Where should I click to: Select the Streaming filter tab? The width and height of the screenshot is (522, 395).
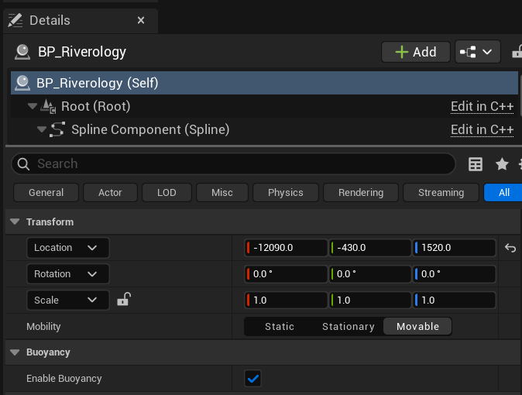click(x=441, y=193)
